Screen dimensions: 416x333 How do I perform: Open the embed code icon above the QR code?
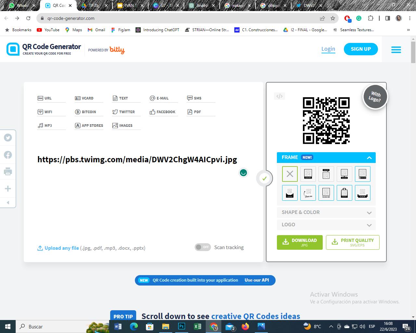[x=279, y=96]
